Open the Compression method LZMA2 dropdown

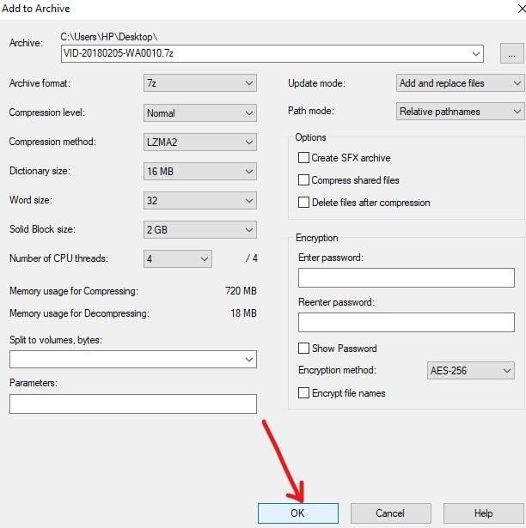click(x=200, y=143)
